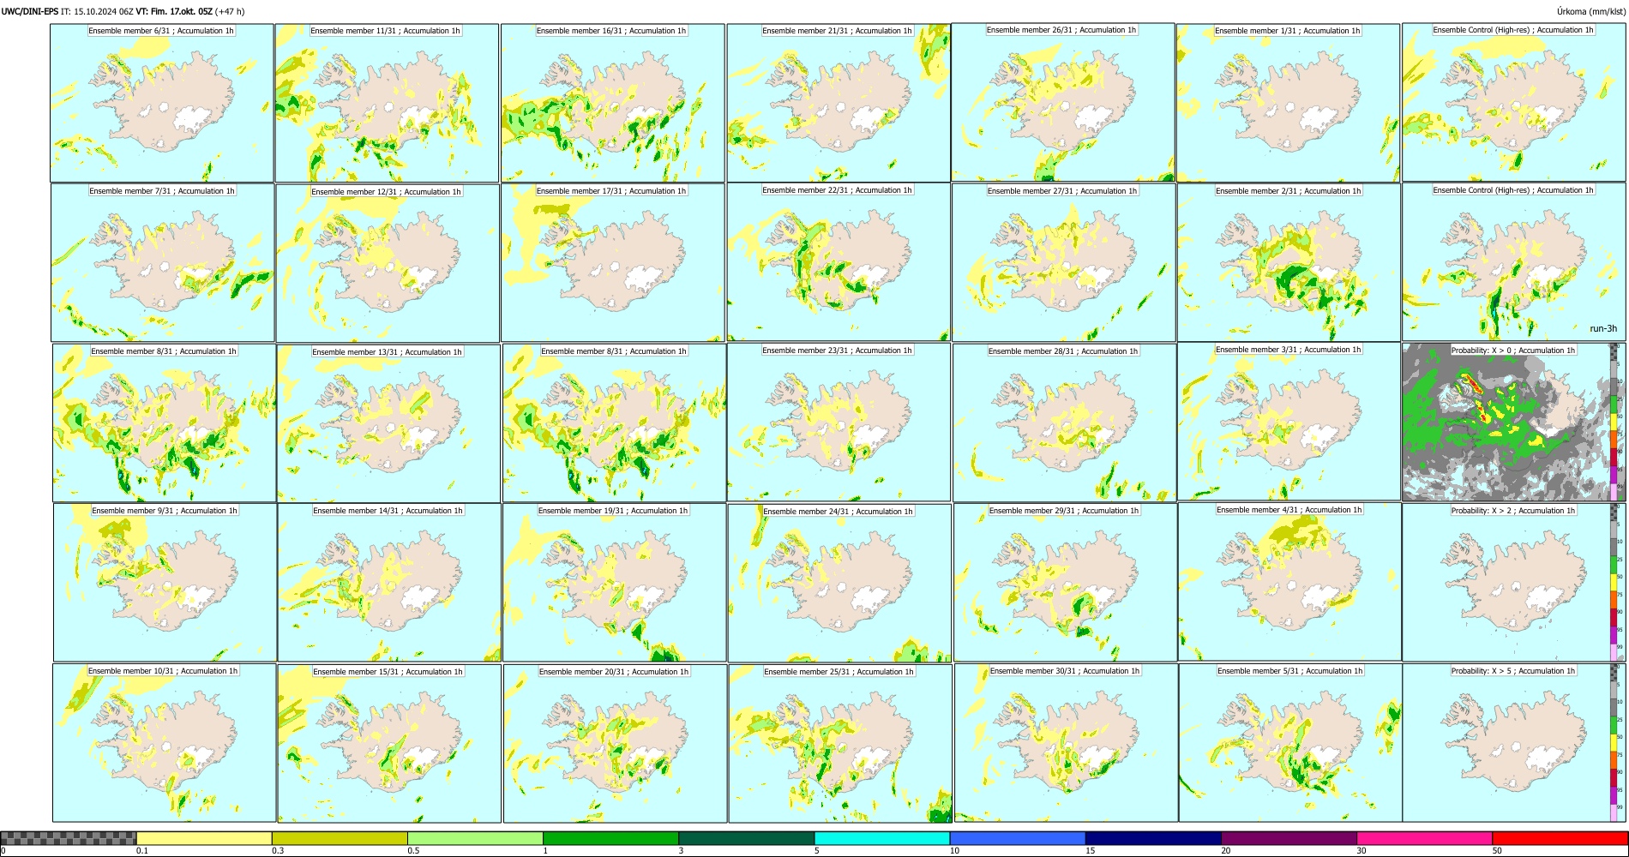
Task: Click the 'Ensemble member 20/31 ; Accumulation 1h' label
Action: [614, 672]
